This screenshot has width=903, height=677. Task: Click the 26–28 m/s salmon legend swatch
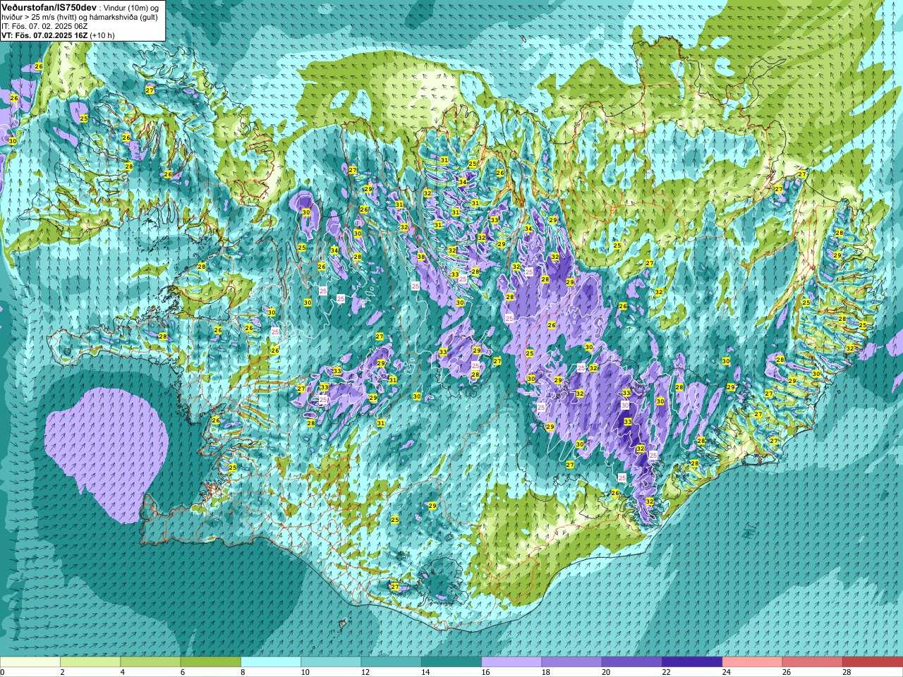click(813, 662)
